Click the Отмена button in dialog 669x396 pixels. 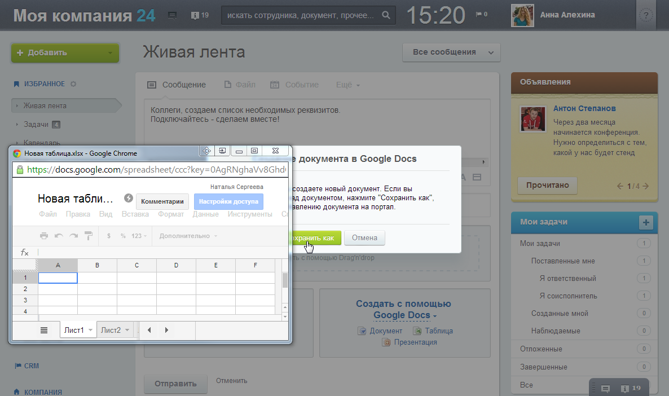tap(364, 238)
